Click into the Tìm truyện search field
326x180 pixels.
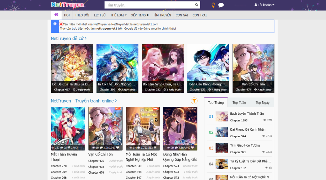tap(150, 5)
